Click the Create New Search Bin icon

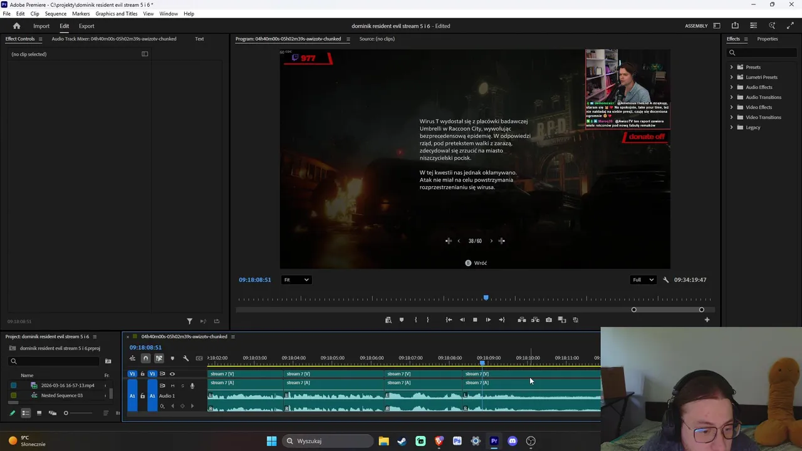coord(108,361)
